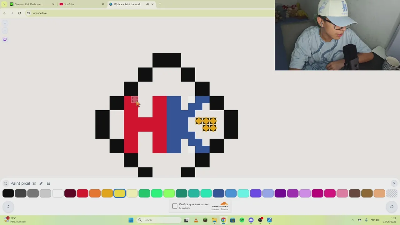Pick the medium gray color swatch

point(33,193)
